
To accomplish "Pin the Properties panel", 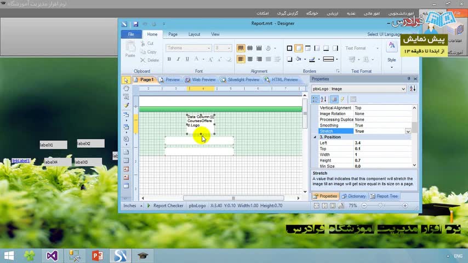I will pos(409,79).
